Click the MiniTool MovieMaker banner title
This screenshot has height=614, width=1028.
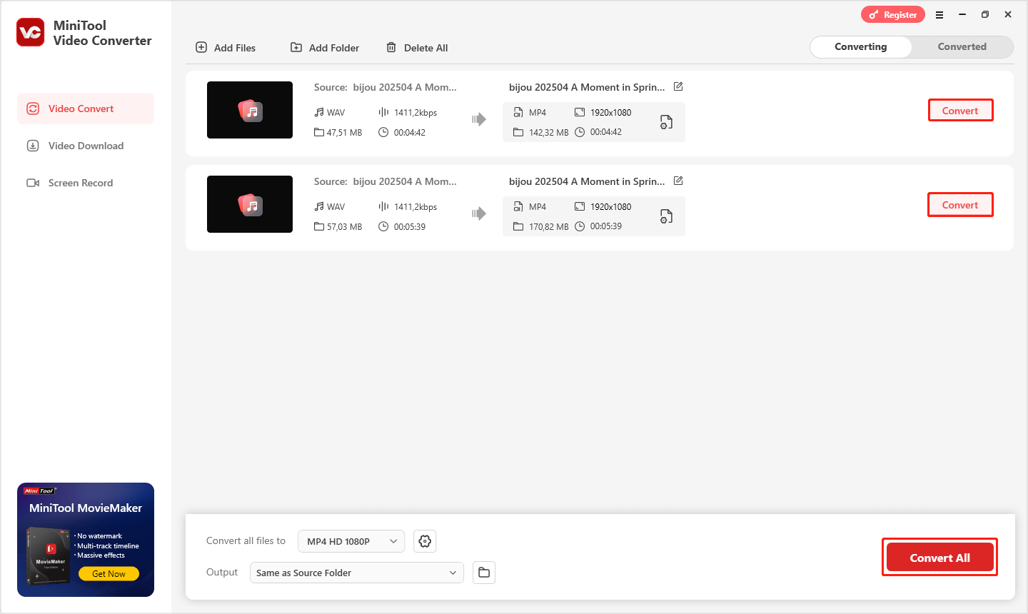click(x=86, y=508)
